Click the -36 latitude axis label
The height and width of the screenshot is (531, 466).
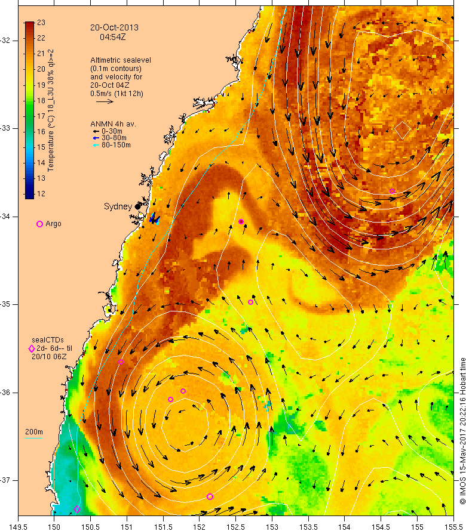coord(5,393)
